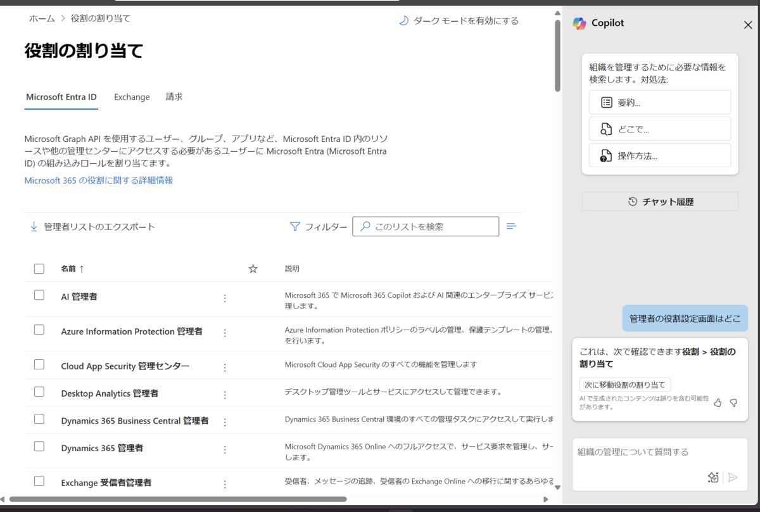The image size is (760, 512).
Task: Open チャット履歴 in Copilot
Action: pos(660,202)
